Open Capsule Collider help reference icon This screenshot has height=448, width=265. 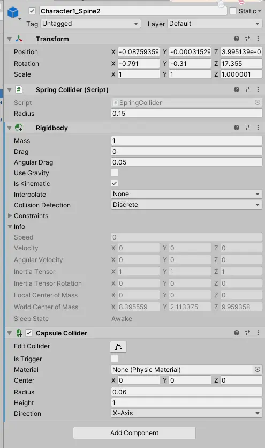pyautogui.click(x=237, y=333)
